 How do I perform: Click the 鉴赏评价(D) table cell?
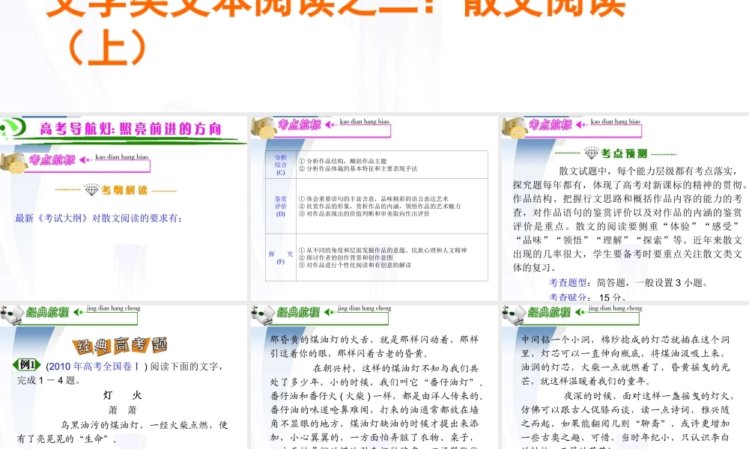(x=281, y=206)
